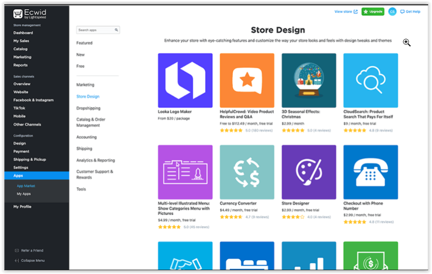432x274 pixels.
Task: Select the Shipping app category
Action: pos(84,149)
